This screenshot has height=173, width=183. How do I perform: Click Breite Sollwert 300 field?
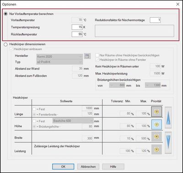click(87, 138)
